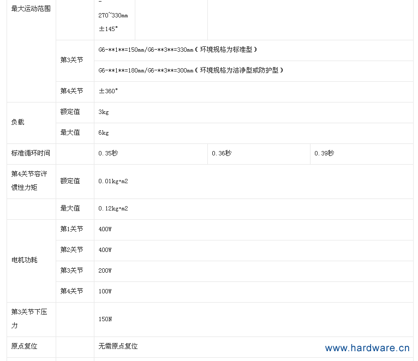
Task: Click the 200W motor power value
Action: point(105,270)
